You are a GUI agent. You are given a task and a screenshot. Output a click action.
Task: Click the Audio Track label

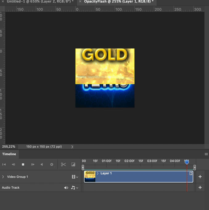(x=10, y=188)
